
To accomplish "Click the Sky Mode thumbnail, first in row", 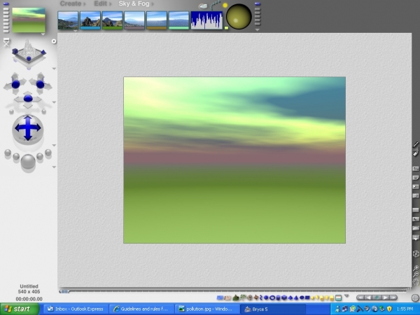I will coord(68,20).
